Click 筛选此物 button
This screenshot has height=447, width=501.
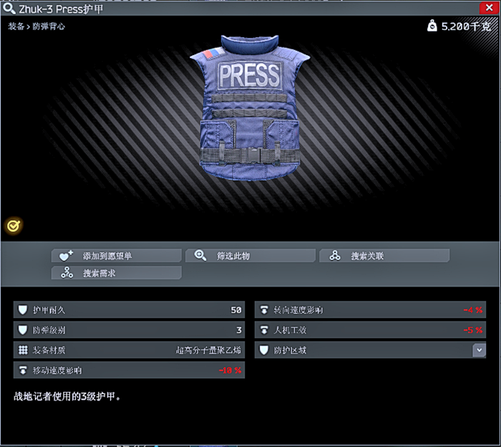pyautogui.click(x=250, y=256)
